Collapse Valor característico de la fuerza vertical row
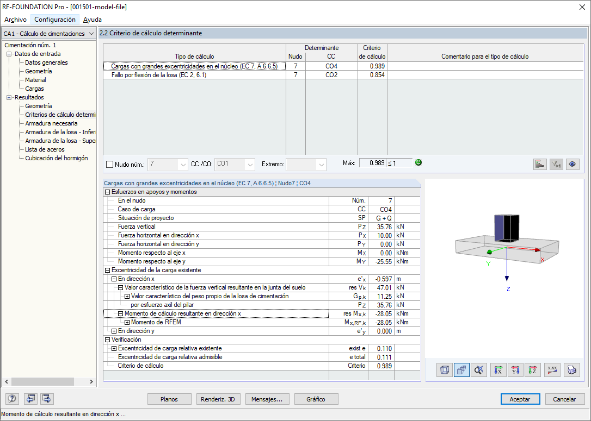591x421 pixels. coord(121,287)
